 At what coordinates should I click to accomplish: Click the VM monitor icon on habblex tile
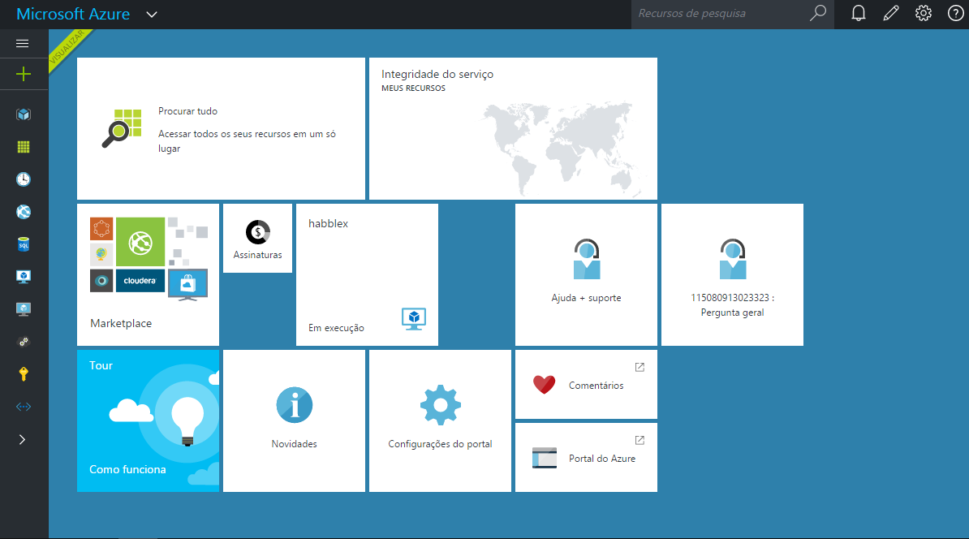coord(413,319)
